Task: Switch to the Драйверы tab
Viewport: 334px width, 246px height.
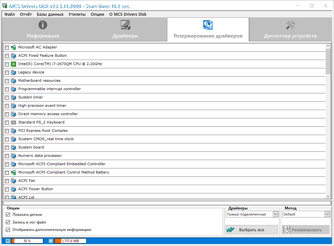Action: tap(125, 30)
